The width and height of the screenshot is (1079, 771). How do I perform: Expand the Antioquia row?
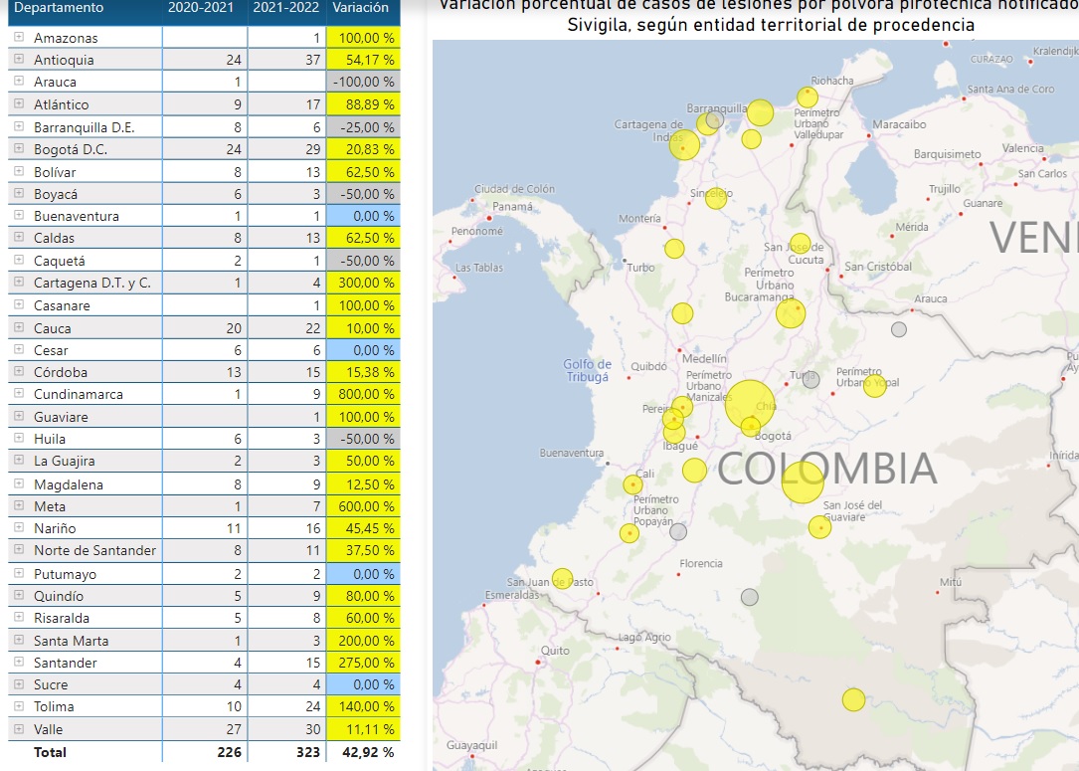point(19,60)
